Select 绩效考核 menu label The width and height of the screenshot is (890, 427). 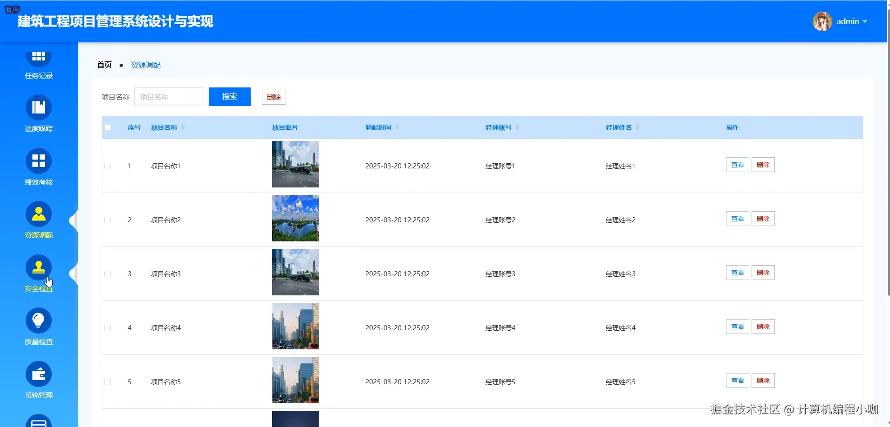click(39, 182)
